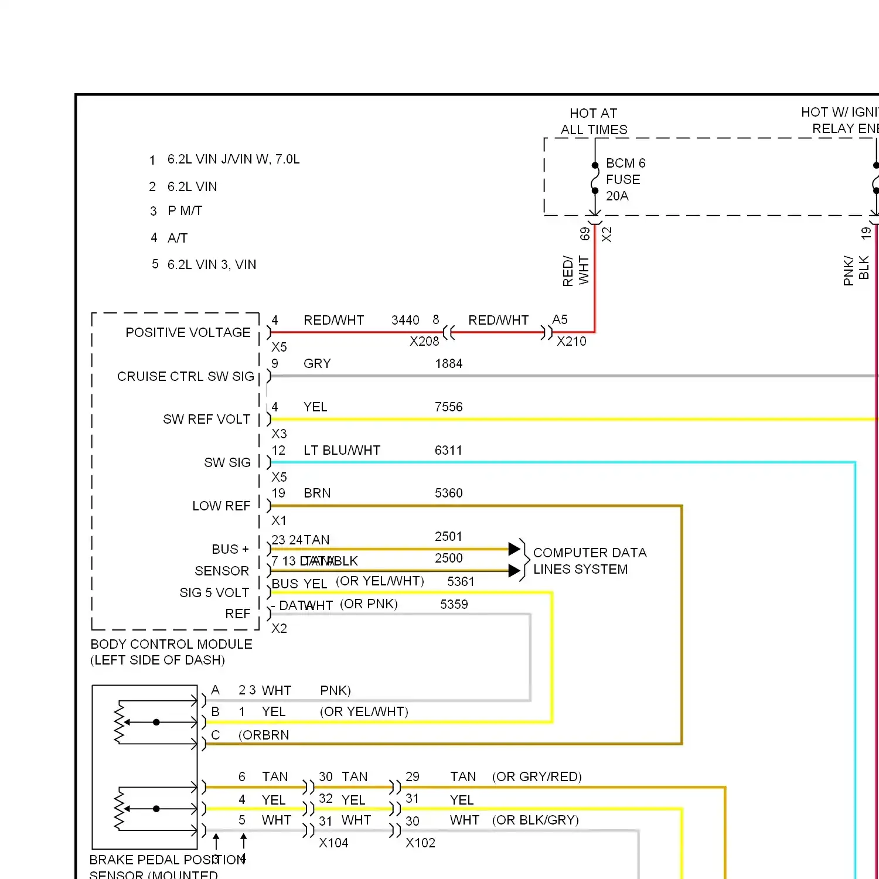Click circuit number 7556
Image resolution: width=879 pixels, height=879 pixels.
[449, 407]
